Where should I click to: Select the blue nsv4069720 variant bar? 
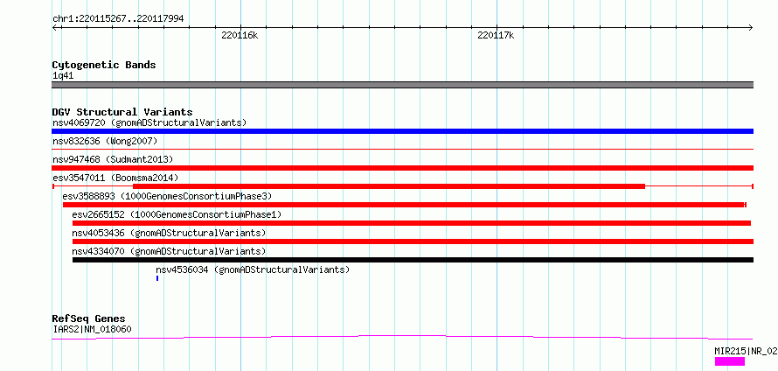(x=402, y=131)
